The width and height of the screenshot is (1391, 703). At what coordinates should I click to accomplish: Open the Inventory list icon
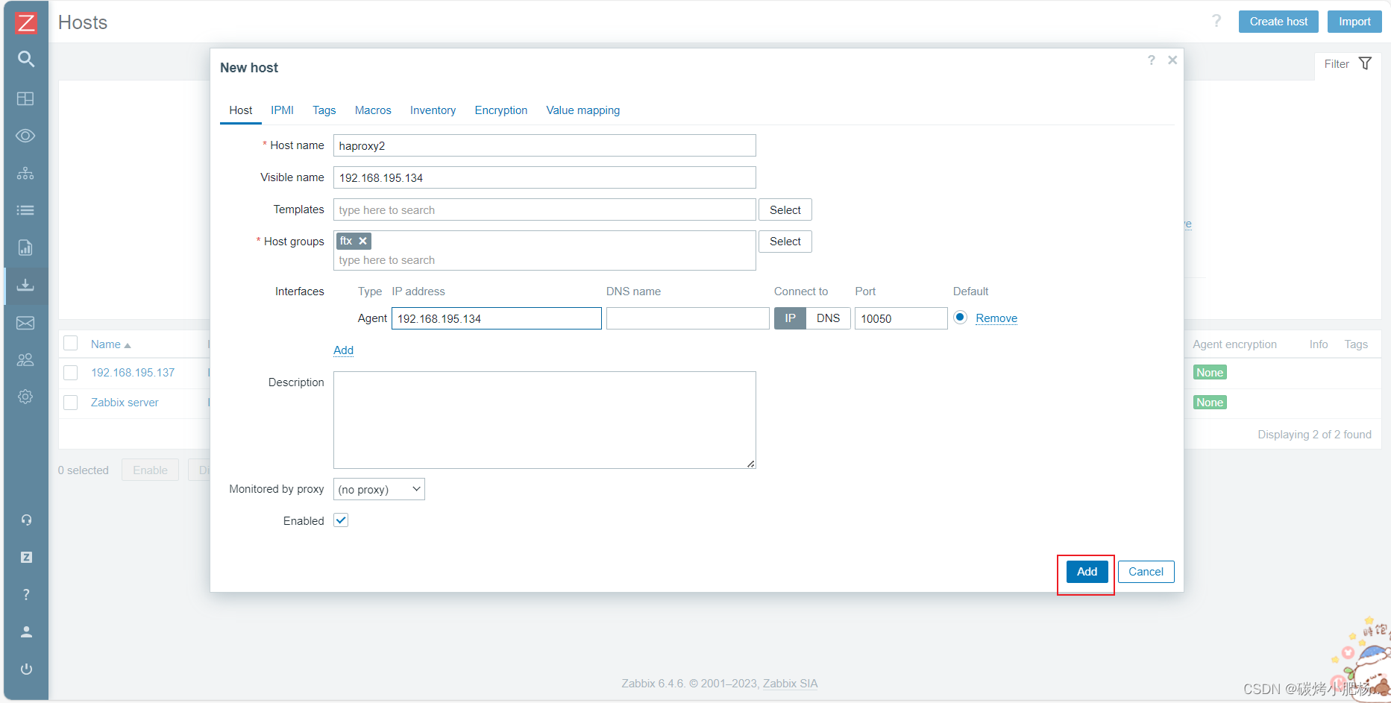[x=26, y=210]
